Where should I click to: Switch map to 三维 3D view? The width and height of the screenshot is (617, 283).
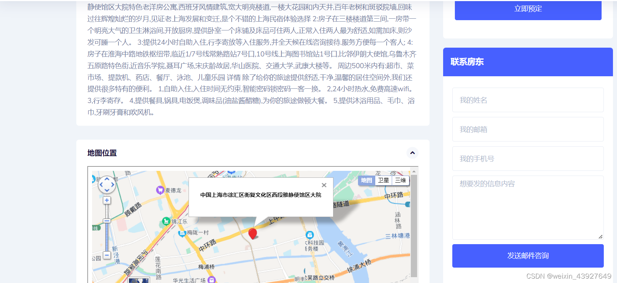(400, 180)
